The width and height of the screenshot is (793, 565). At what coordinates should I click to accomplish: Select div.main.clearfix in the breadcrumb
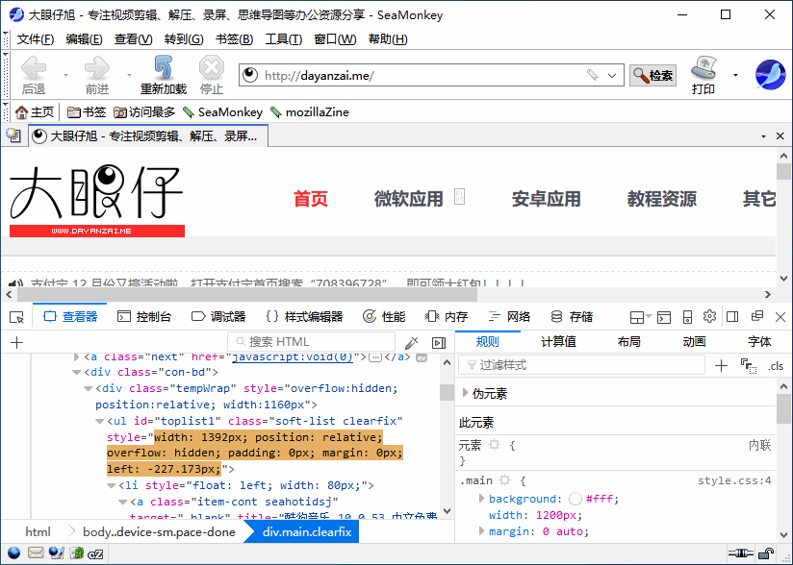click(x=306, y=532)
